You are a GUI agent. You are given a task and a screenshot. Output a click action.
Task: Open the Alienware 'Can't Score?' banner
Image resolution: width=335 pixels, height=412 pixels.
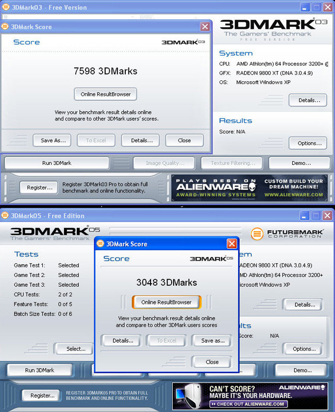tap(249, 396)
